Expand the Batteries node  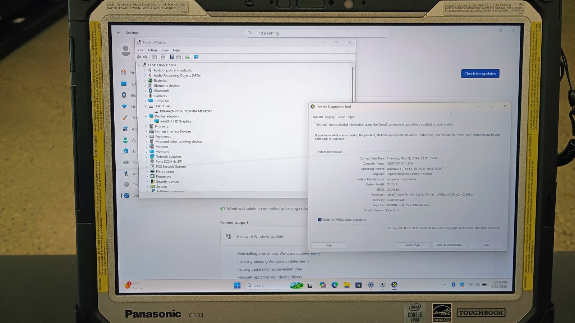[145, 80]
